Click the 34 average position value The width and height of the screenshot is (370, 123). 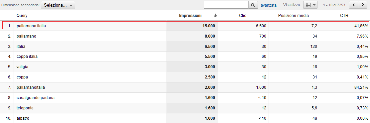pos(315,36)
